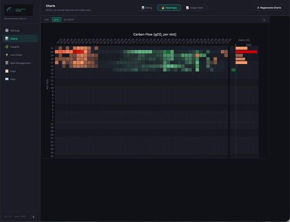Select the gCO₂ heatmap unit

pos(56,20)
